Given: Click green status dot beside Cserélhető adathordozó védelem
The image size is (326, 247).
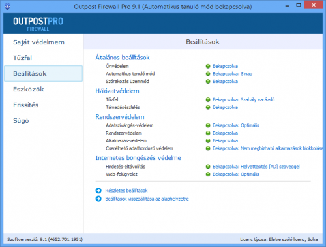Looking at the screenshot, I should [x=208, y=148].
